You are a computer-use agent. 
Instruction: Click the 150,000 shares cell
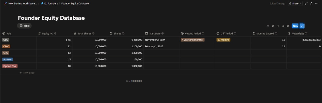(126, 59)
